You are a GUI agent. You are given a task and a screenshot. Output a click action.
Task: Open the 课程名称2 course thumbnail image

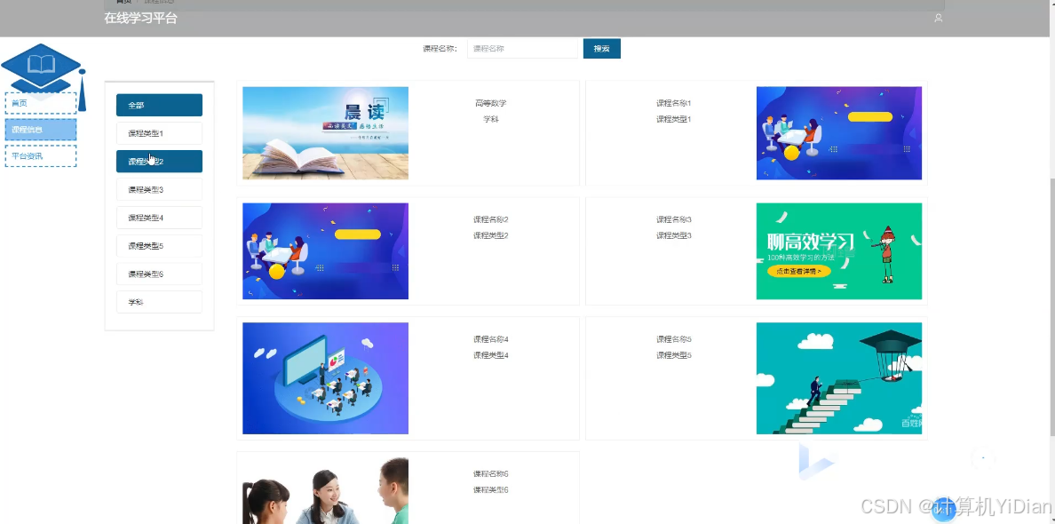(x=325, y=251)
